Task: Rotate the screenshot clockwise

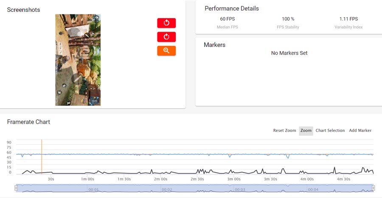Action: [x=166, y=37]
